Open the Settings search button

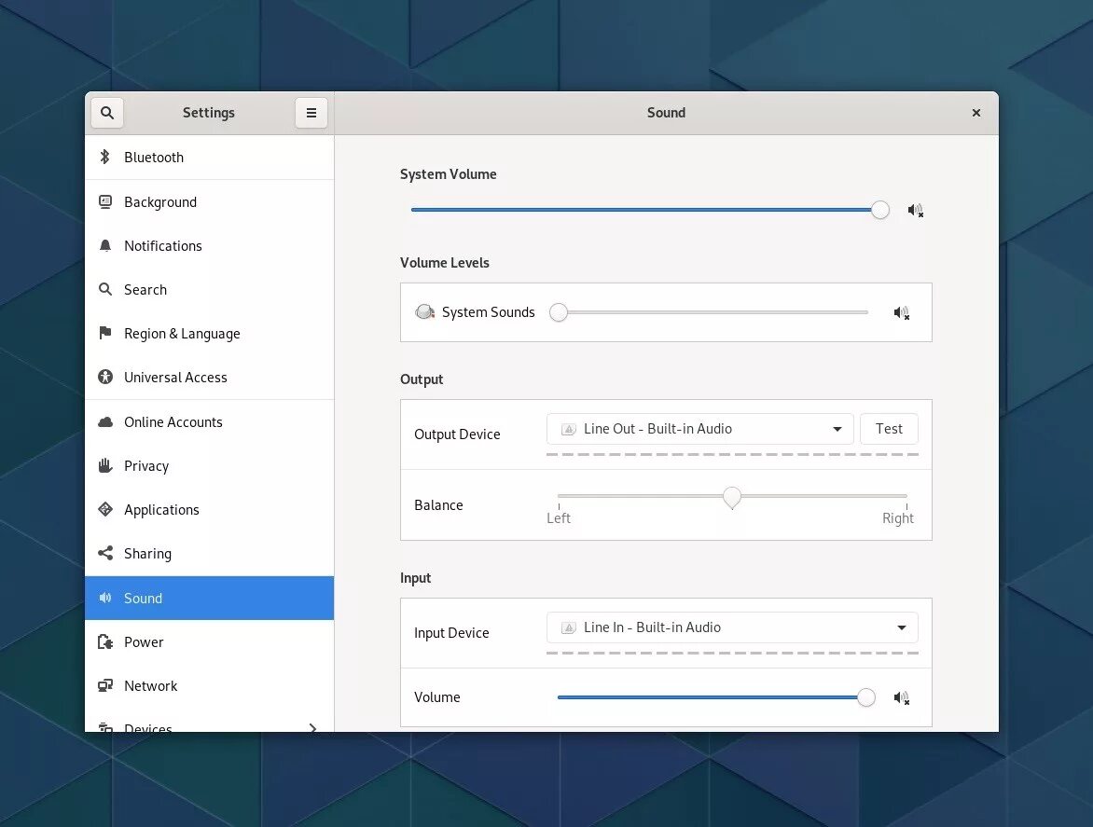click(106, 113)
